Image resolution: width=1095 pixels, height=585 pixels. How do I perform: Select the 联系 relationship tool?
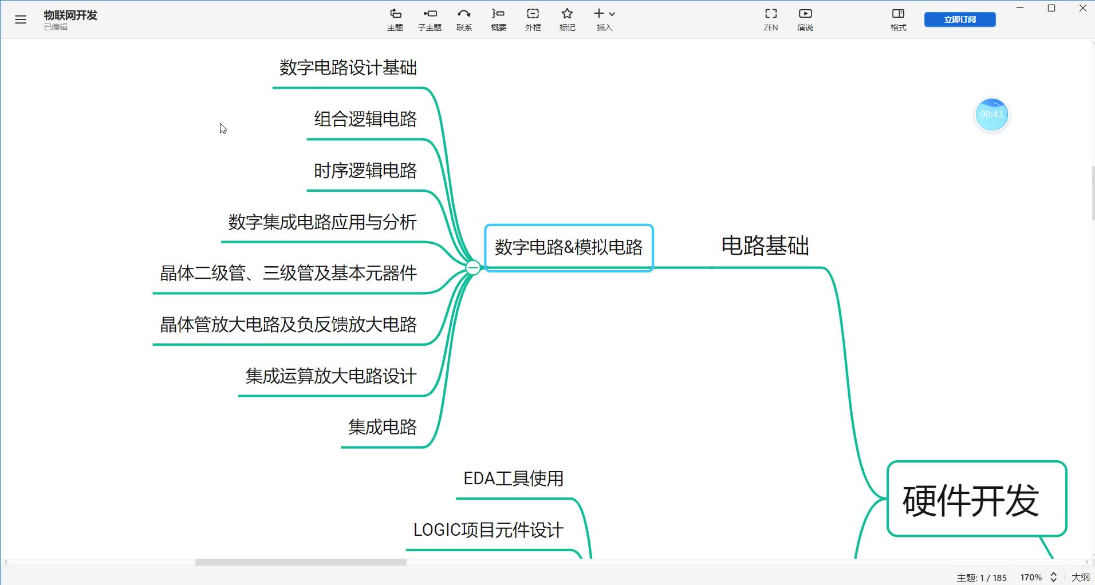(464, 19)
